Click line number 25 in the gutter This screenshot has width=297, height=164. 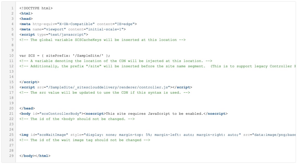click(x=11, y=135)
